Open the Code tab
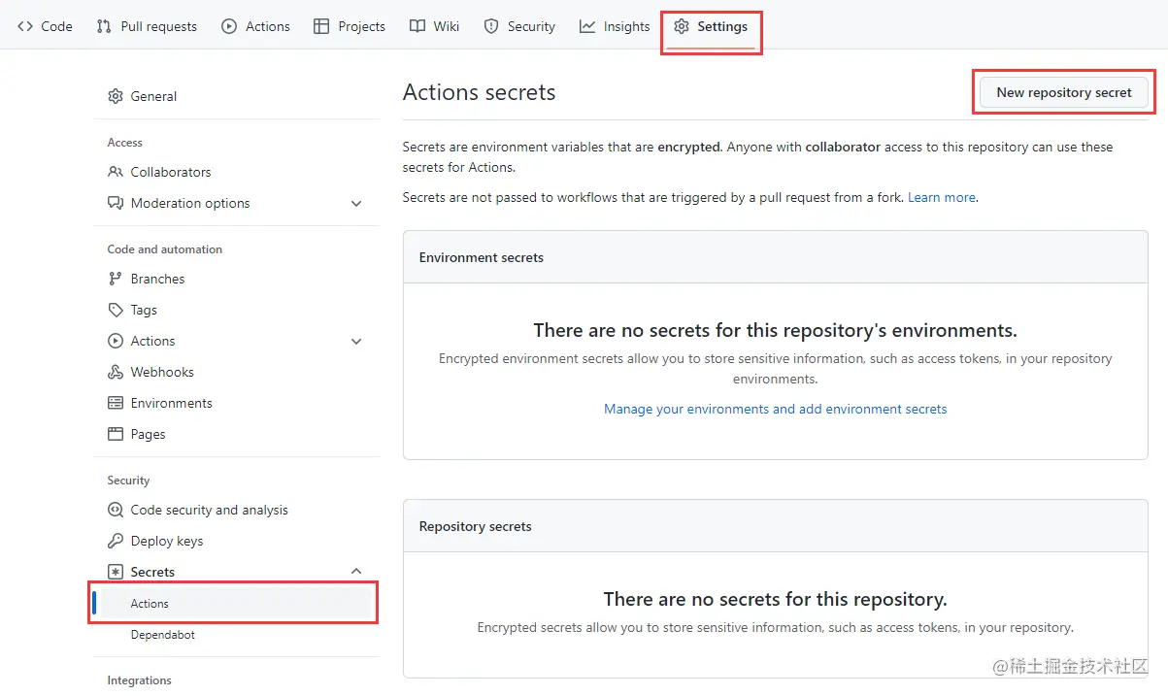1168x696 pixels. point(46,26)
